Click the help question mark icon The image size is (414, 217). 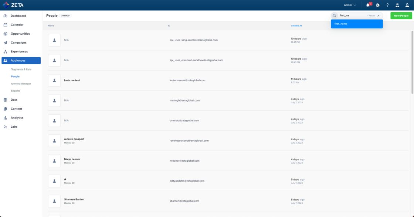tap(387, 5)
